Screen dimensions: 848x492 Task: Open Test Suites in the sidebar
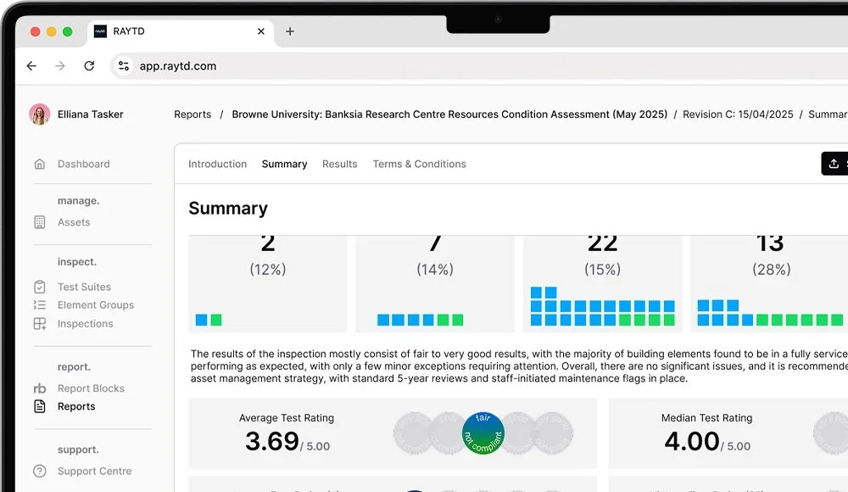[x=84, y=287]
